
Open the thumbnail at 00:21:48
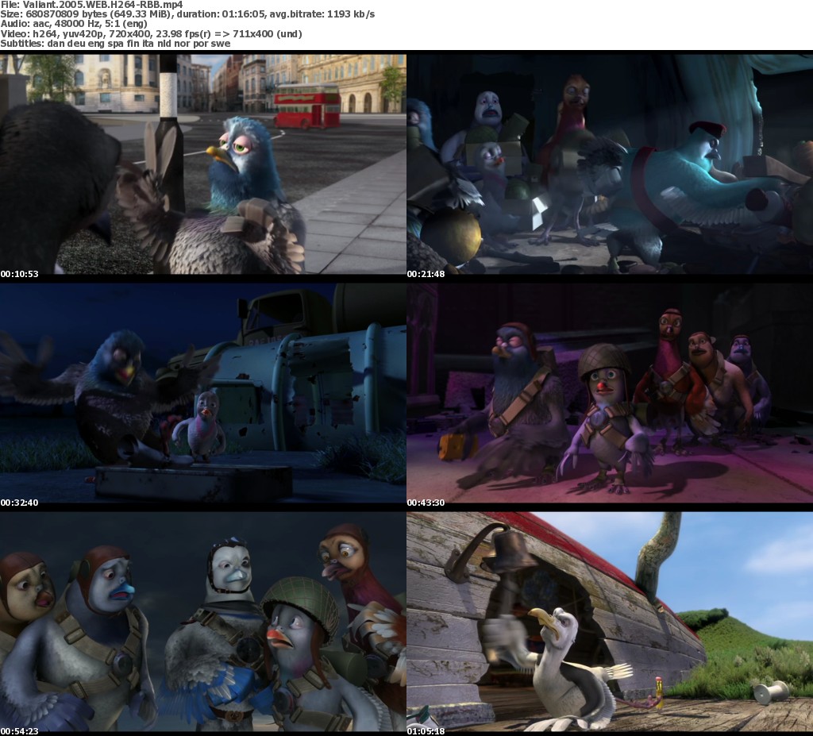(610, 164)
